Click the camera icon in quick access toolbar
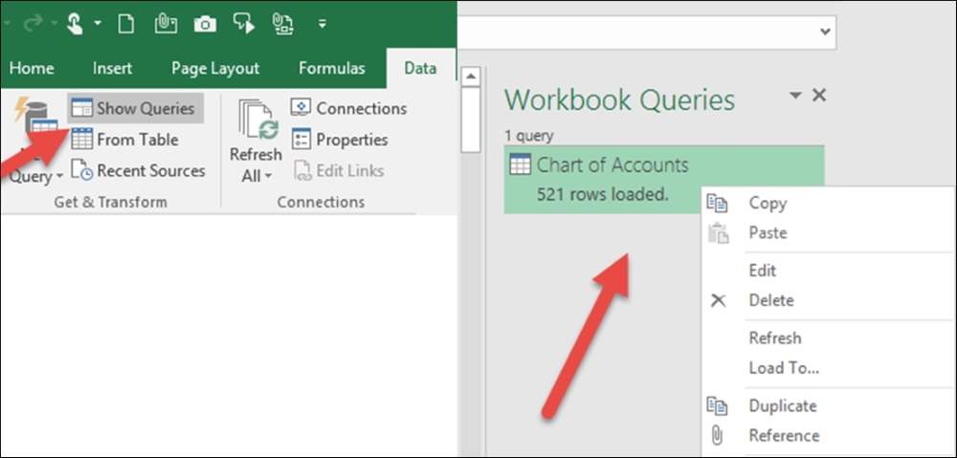 [205, 24]
